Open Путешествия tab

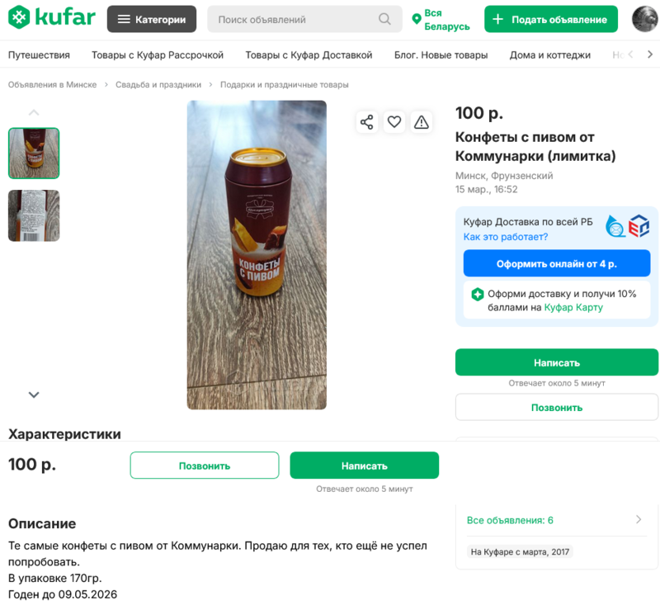pos(39,55)
